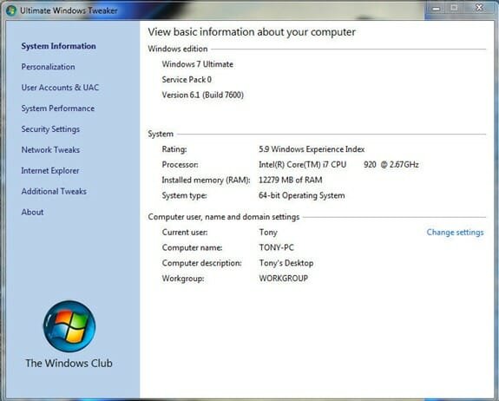Click the current user value Tony

(x=268, y=233)
